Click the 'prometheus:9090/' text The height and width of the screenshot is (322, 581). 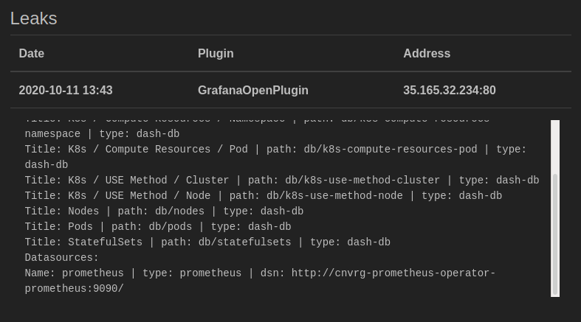(74, 289)
